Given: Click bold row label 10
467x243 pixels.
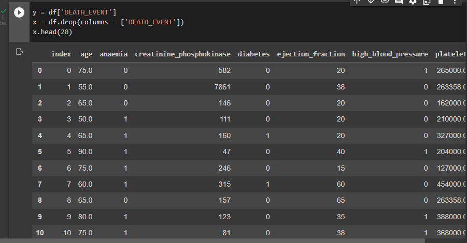Looking at the screenshot, I should (x=39, y=233).
